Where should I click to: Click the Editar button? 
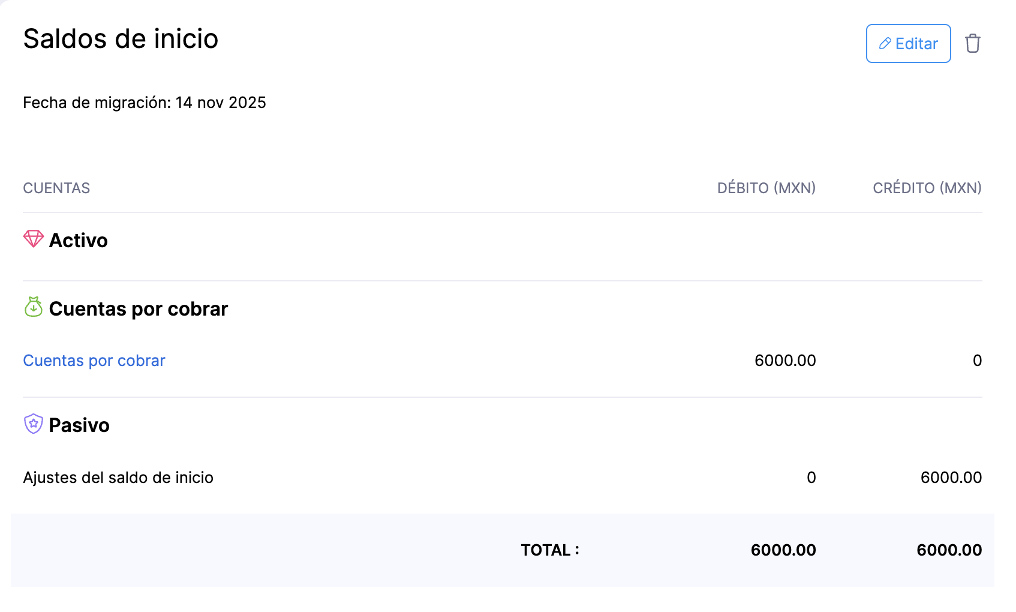(908, 44)
